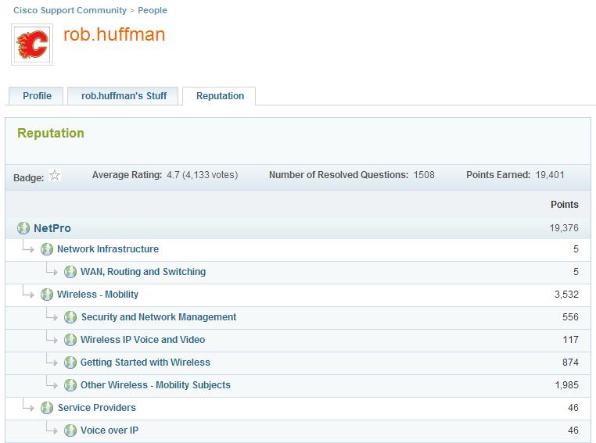Open the NetPro community link
The width and height of the screenshot is (596, 443).
coord(52,228)
